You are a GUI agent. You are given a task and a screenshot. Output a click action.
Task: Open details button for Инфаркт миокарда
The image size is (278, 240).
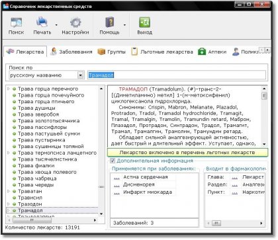pyautogui.click(x=116, y=192)
